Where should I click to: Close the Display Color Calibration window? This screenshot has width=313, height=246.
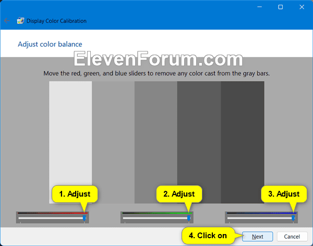[302, 7]
